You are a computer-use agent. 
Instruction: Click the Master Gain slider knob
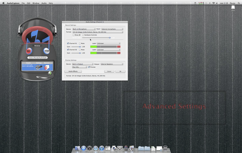coord(110,37)
